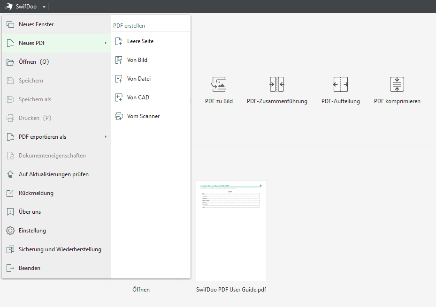Click the Beenden exit icon

10,268
